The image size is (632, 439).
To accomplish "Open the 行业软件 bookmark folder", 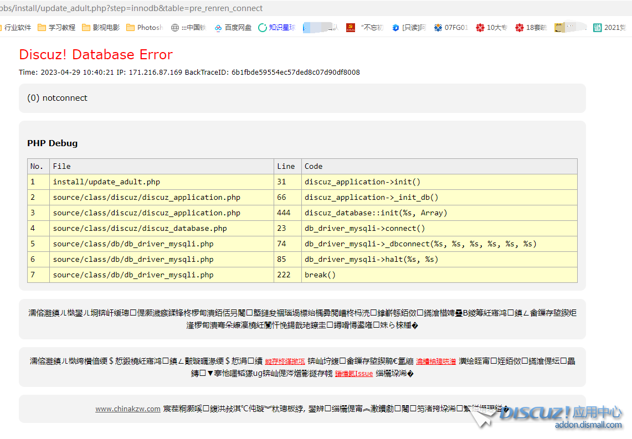I will [x=16, y=28].
